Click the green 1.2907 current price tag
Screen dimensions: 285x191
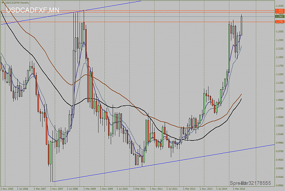pyautogui.click(x=280, y=16)
